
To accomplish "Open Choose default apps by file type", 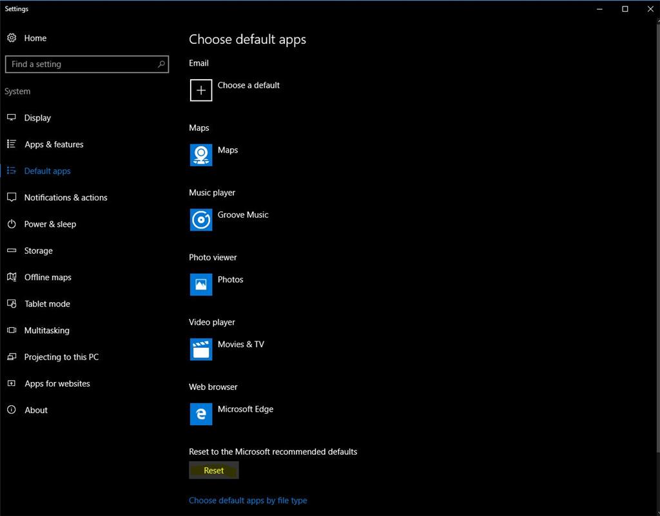I will point(248,501).
